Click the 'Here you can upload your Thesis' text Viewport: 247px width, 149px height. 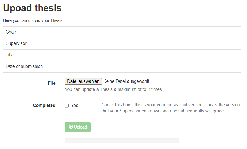pos(33,20)
